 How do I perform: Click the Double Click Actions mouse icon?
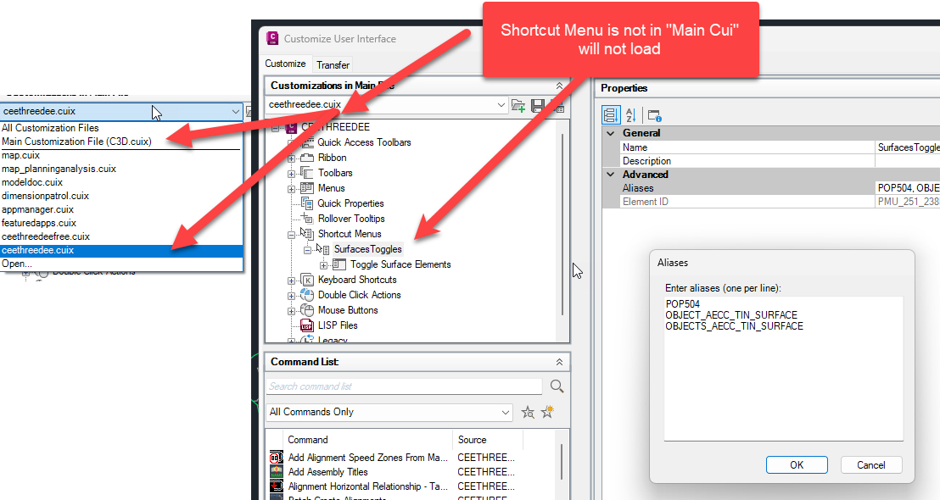click(307, 295)
